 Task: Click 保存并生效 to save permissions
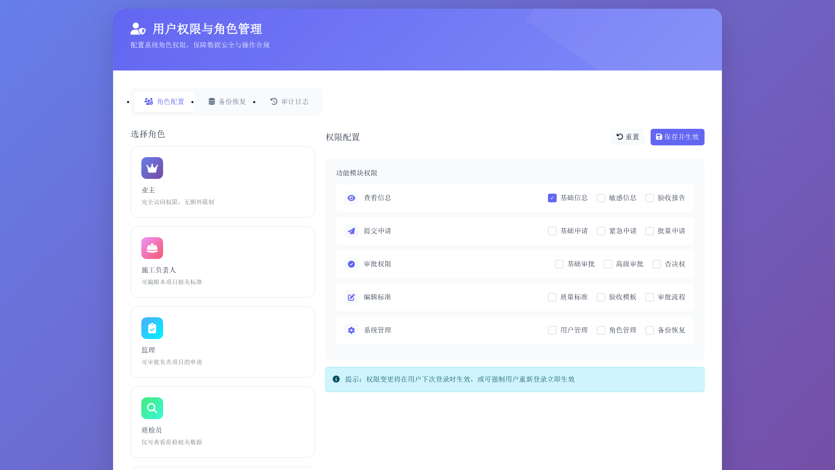coord(677,137)
